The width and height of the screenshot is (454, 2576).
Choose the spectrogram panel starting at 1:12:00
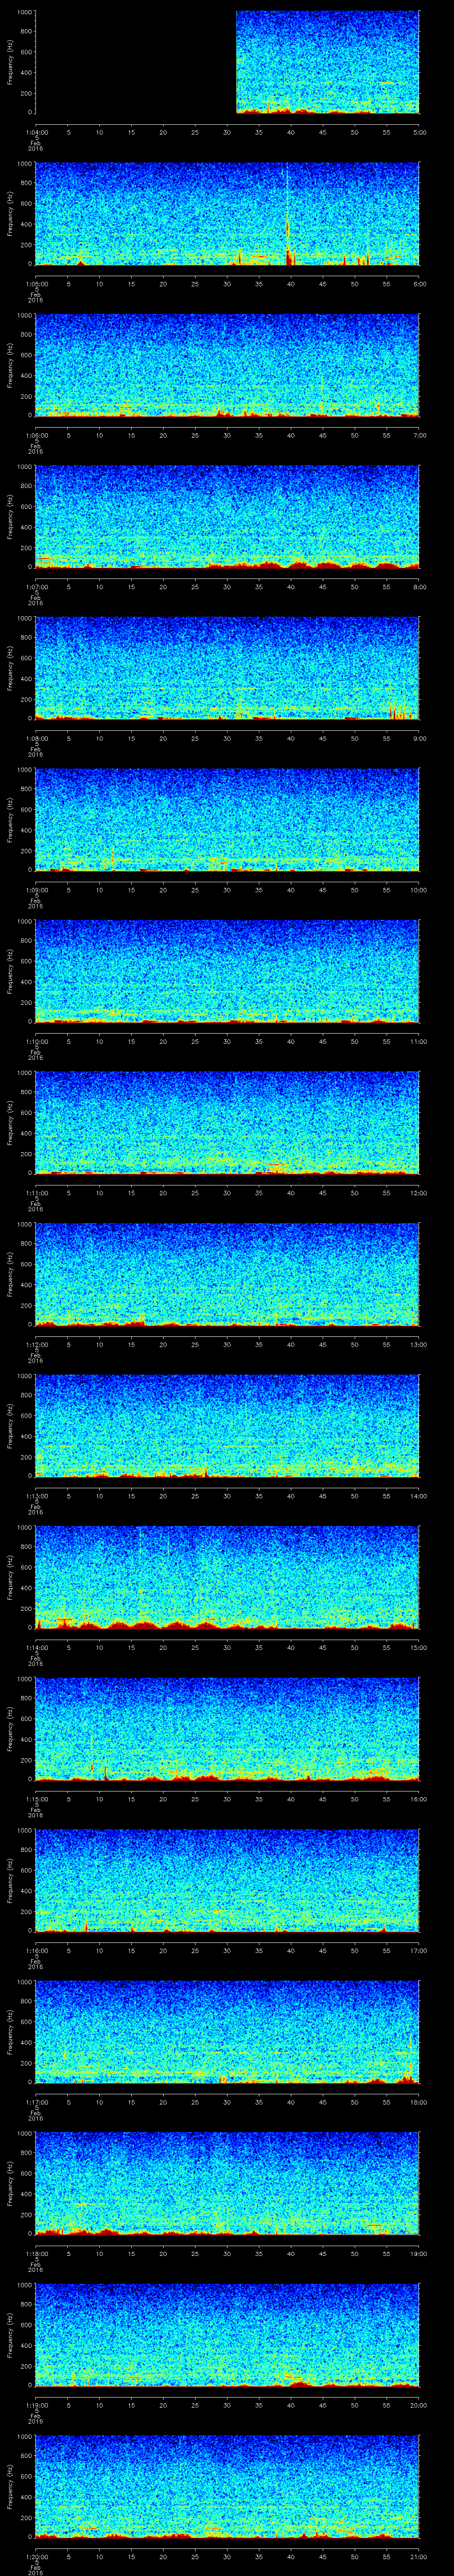click(x=227, y=1274)
